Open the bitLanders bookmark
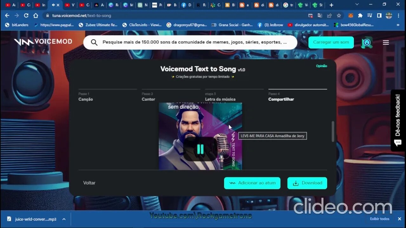The width and height of the screenshot is (406, 228). 17,25
